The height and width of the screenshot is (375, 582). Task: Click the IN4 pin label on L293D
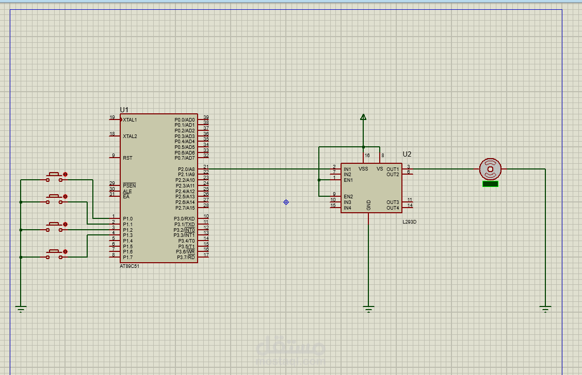point(347,208)
